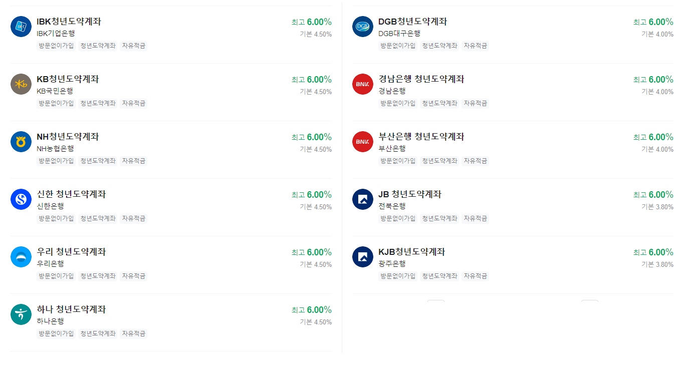Select the 우리은행 bank logo icon

[21, 257]
